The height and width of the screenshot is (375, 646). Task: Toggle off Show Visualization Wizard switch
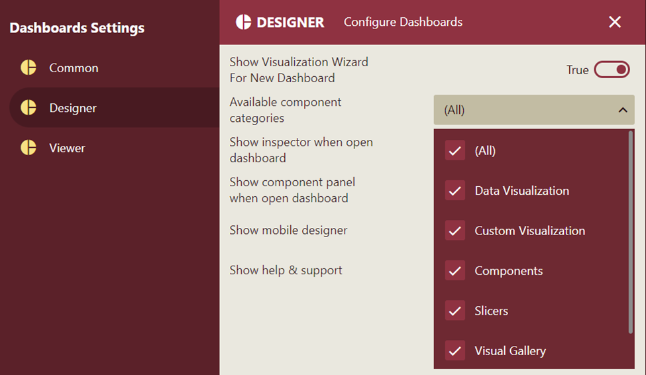click(612, 70)
